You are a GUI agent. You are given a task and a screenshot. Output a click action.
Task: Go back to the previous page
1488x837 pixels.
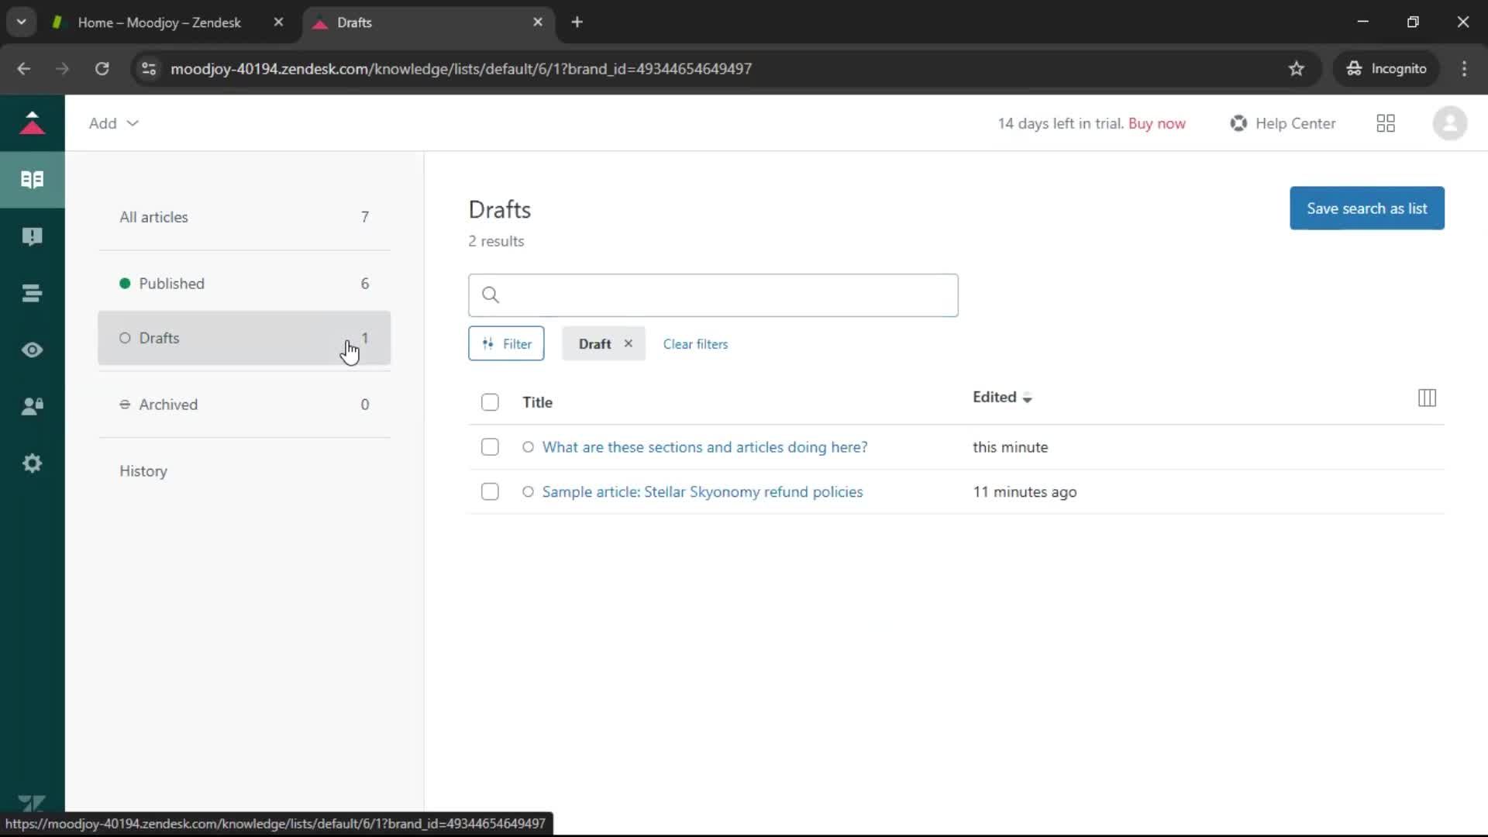coord(24,69)
